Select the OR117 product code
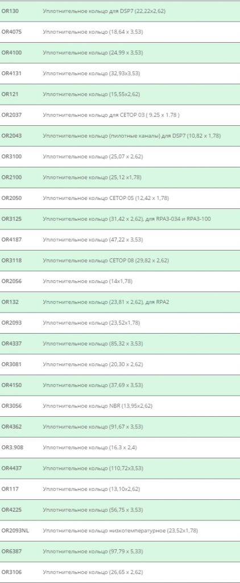The height and width of the screenshot is (583, 240). click(10, 489)
